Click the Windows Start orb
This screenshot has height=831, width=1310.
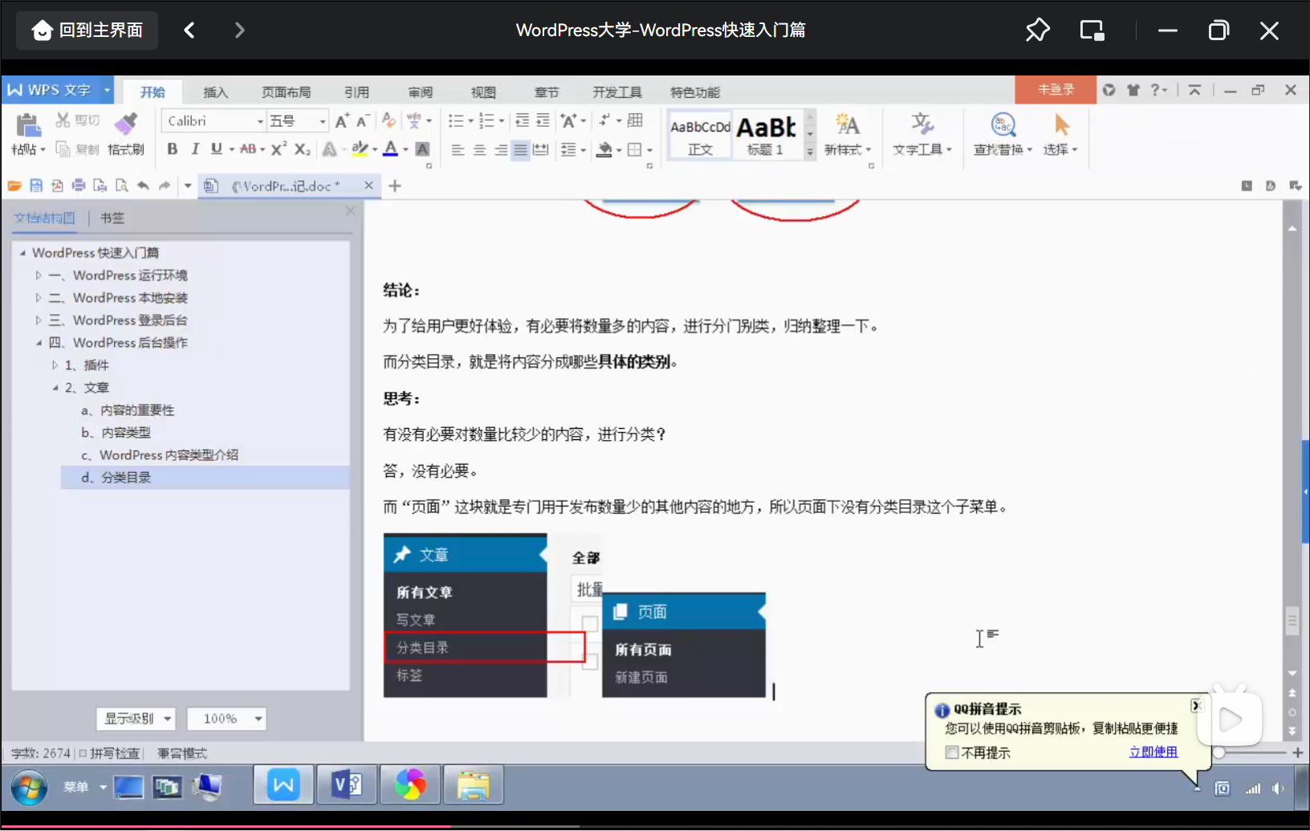29,788
